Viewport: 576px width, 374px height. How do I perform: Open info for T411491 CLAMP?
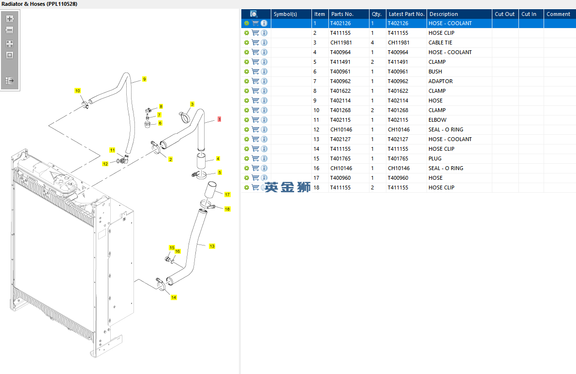(x=264, y=62)
